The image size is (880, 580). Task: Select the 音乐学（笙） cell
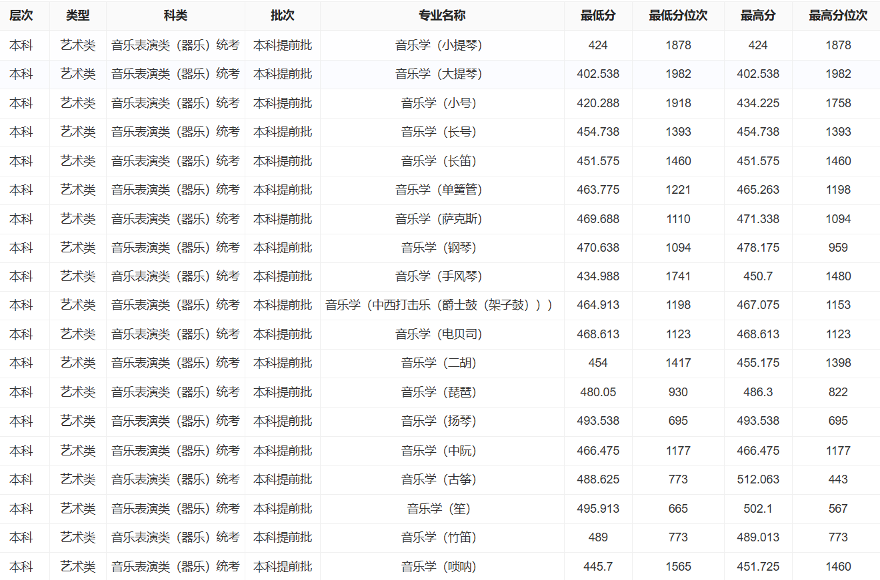point(442,509)
